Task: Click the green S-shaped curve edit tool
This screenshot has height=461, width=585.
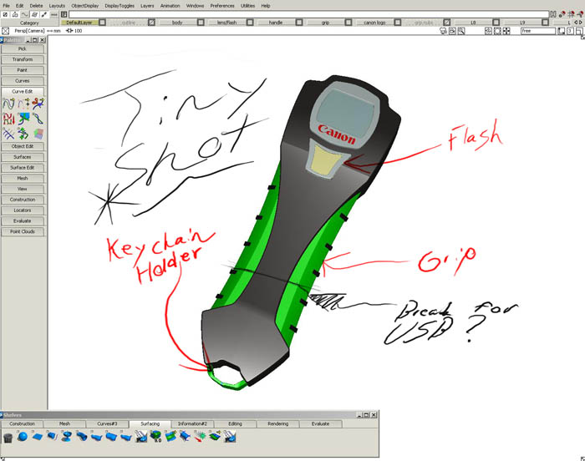Action: tap(23, 134)
